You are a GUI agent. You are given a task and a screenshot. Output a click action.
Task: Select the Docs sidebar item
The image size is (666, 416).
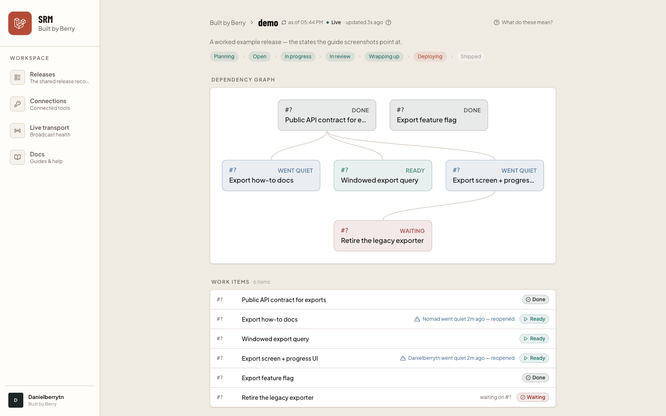pyautogui.click(x=50, y=157)
